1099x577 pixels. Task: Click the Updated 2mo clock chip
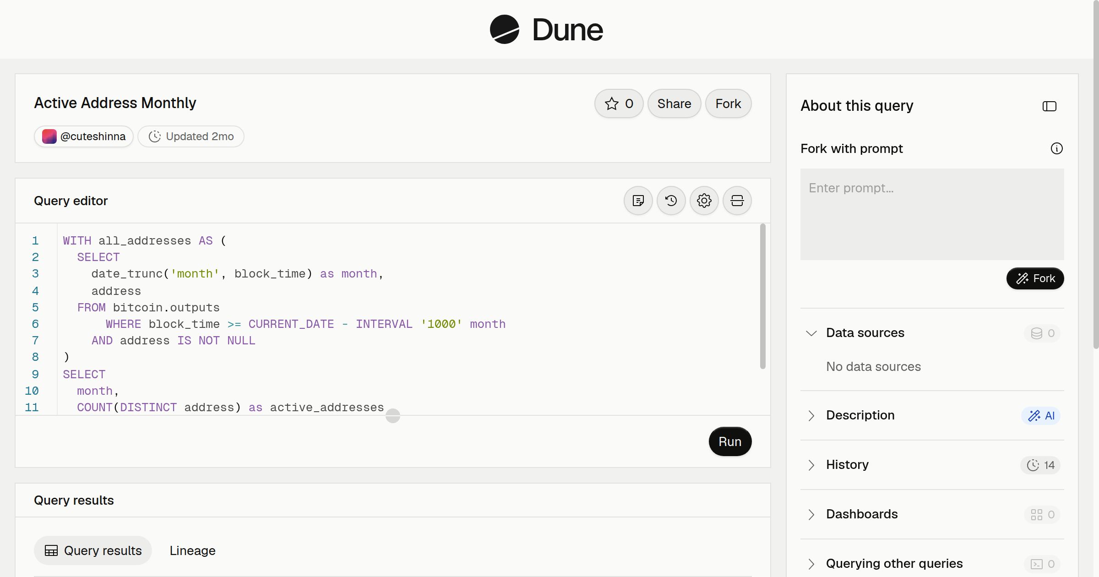coord(191,136)
